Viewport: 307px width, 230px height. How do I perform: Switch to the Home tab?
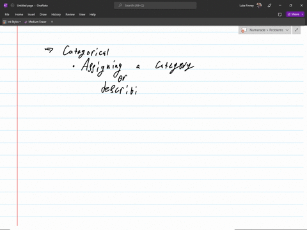click(x=19, y=15)
